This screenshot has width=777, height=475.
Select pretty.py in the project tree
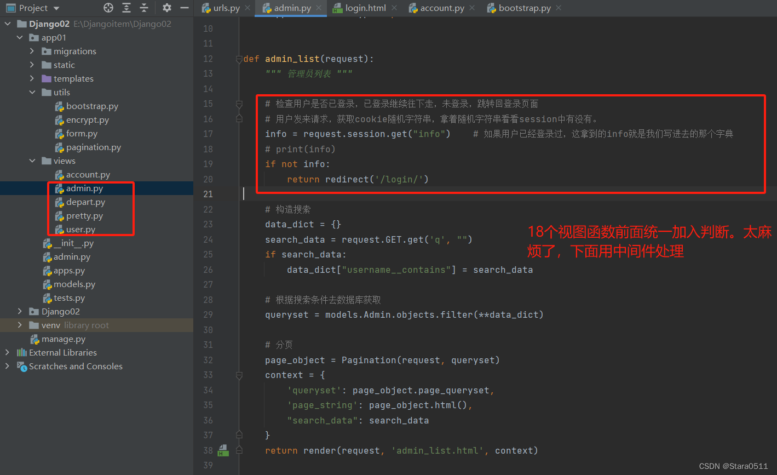click(x=84, y=216)
